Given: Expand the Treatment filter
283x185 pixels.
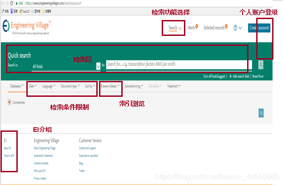Looking at the screenshot, I should [x=174, y=86].
